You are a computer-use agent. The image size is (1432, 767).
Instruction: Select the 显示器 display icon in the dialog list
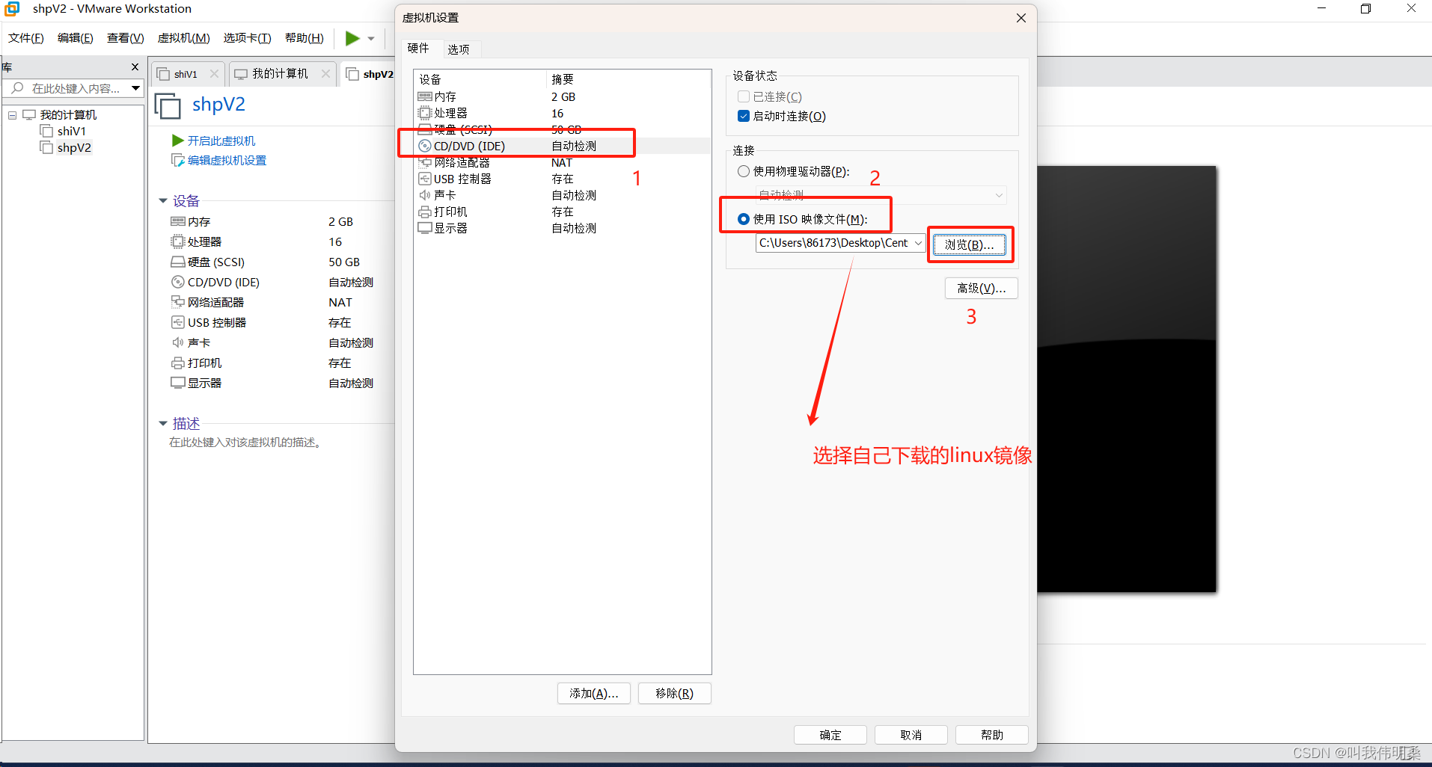[425, 228]
